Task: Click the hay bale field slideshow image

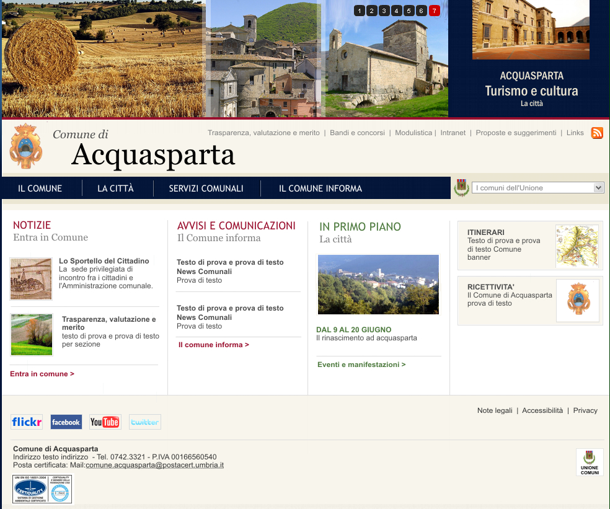Action: (103, 58)
